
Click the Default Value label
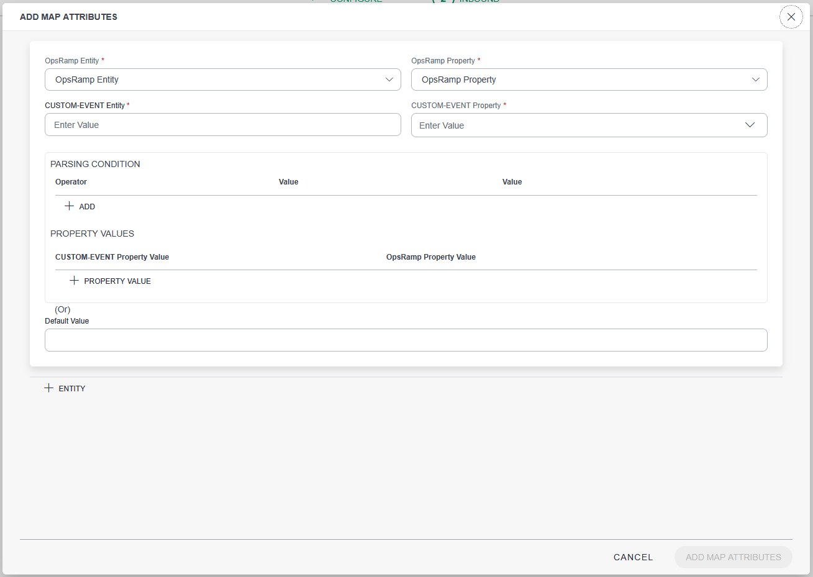[x=67, y=321]
